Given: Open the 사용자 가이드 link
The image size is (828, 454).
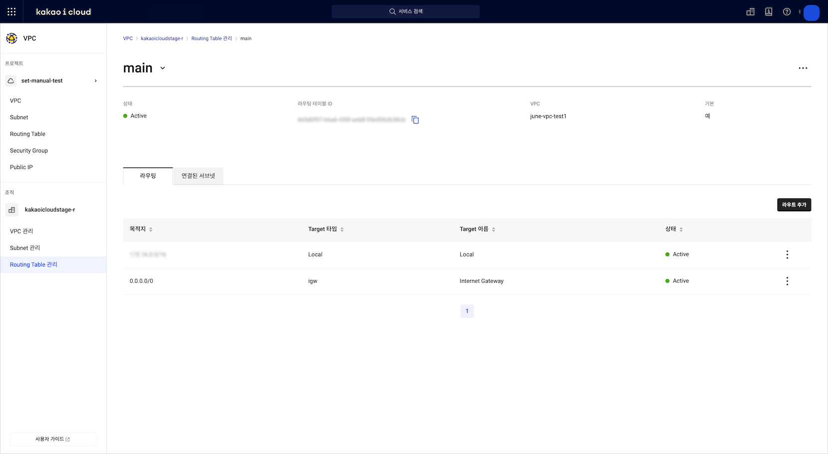Looking at the screenshot, I should point(53,439).
